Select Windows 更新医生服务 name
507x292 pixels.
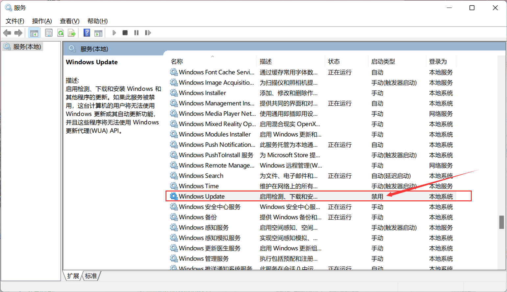210,248
